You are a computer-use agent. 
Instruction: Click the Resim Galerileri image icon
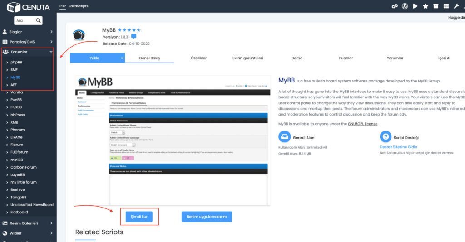(5, 223)
